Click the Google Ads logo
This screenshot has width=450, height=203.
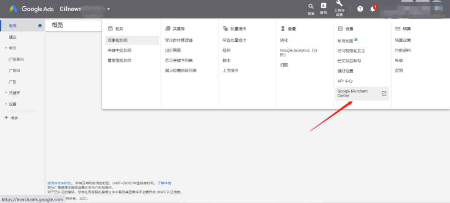(13, 9)
